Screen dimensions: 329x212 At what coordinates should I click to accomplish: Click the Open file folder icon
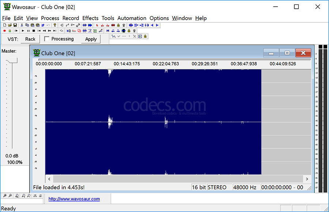pyautogui.click(x=10, y=25)
